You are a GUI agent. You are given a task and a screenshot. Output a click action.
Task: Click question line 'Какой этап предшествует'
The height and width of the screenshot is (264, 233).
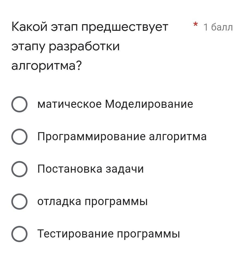click(90, 27)
